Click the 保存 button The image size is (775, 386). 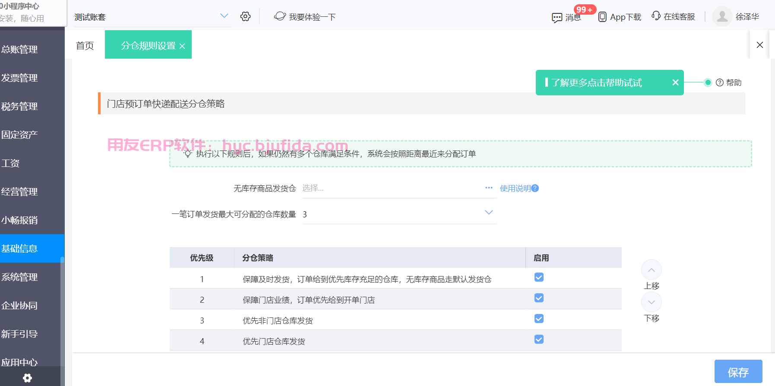(738, 372)
